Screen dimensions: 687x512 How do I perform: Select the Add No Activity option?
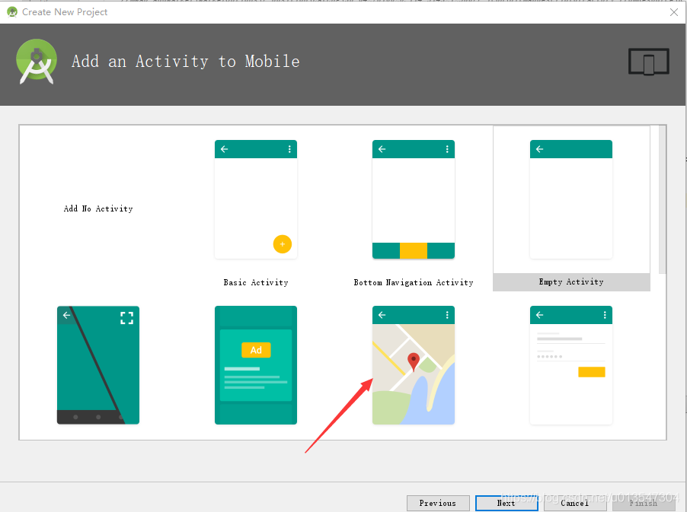98,208
